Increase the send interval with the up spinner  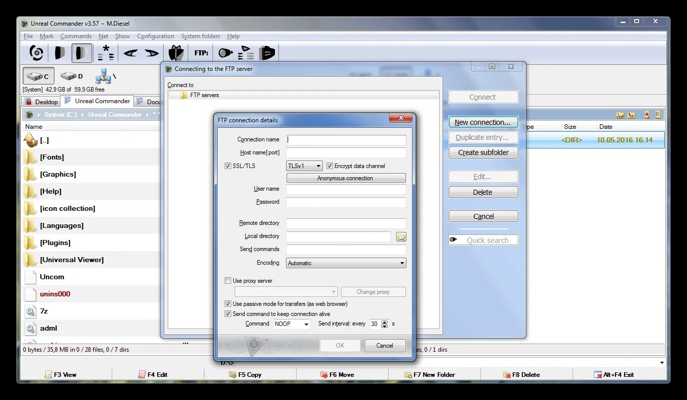pyautogui.click(x=385, y=322)
